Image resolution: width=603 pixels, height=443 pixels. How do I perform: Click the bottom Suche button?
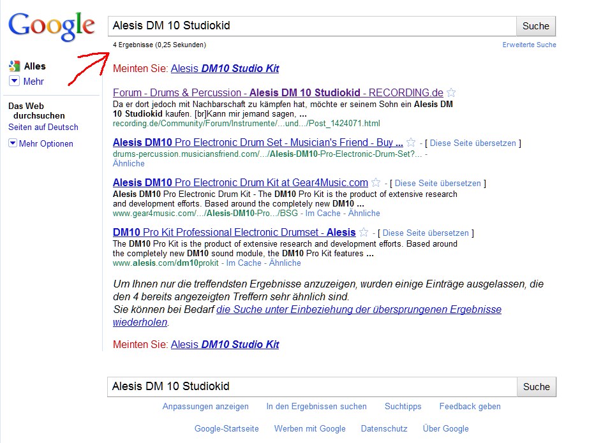[537, 387]
